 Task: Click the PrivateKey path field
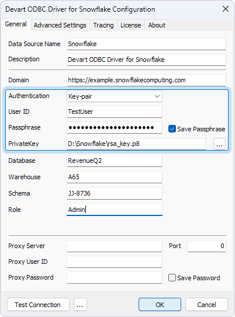(x=136, y=144)
